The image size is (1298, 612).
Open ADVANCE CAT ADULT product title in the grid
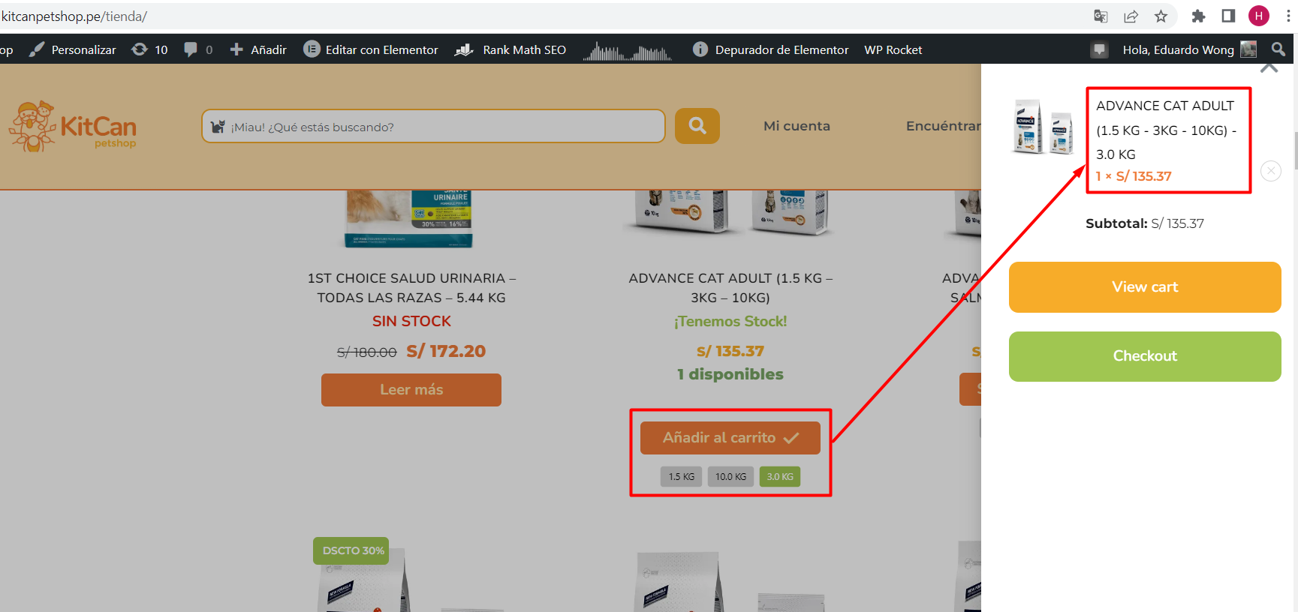tap(730, 288)
